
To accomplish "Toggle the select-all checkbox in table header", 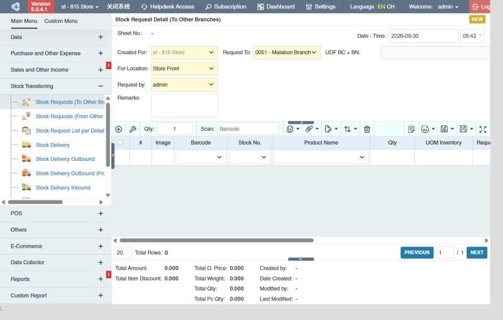I will tap(121, 143).
